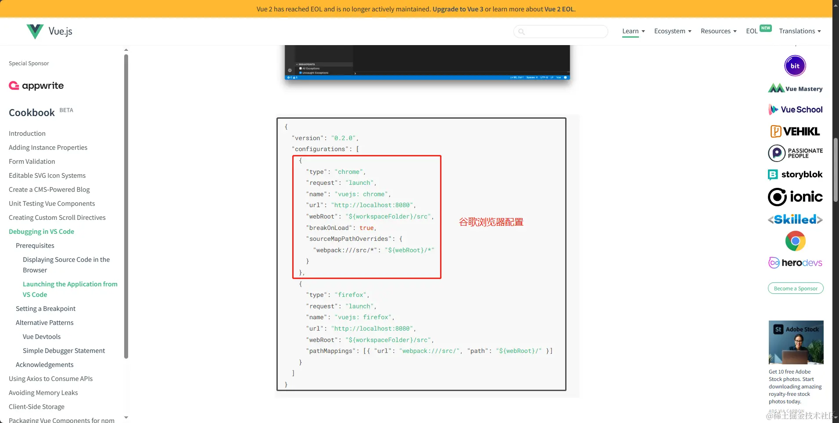Follow the Upgrade to Vue 3 link

point(458,9)
